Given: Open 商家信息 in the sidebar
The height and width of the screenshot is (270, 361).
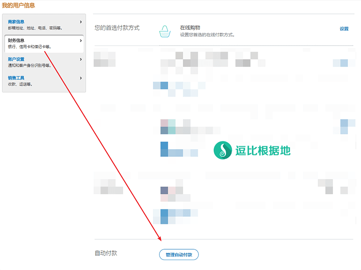Looking at the screenshot, I should [x=16, y=22].
